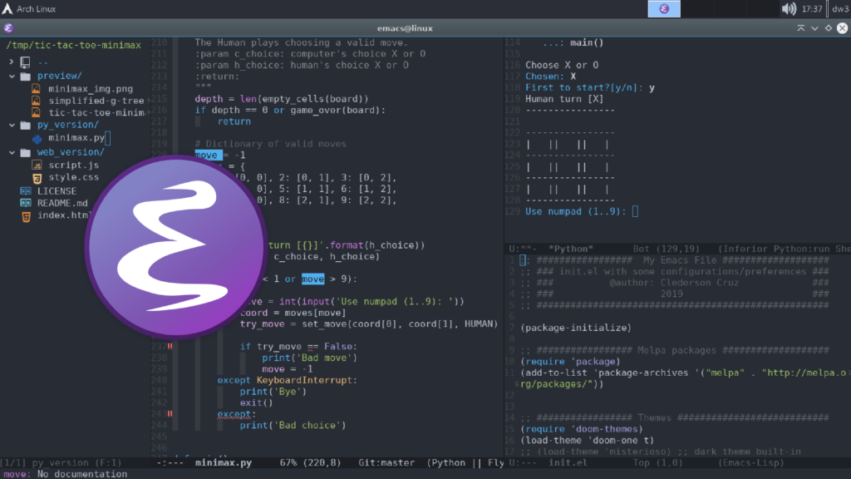Click the *Python* buffer name in the mode line
The image size is (851, 479).
[571, 249]
